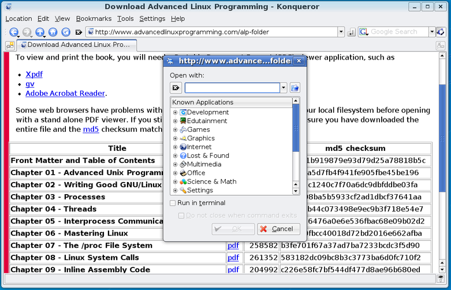Click the Games category icon
This screenshot has height=290, width=451.
point(183,129)
